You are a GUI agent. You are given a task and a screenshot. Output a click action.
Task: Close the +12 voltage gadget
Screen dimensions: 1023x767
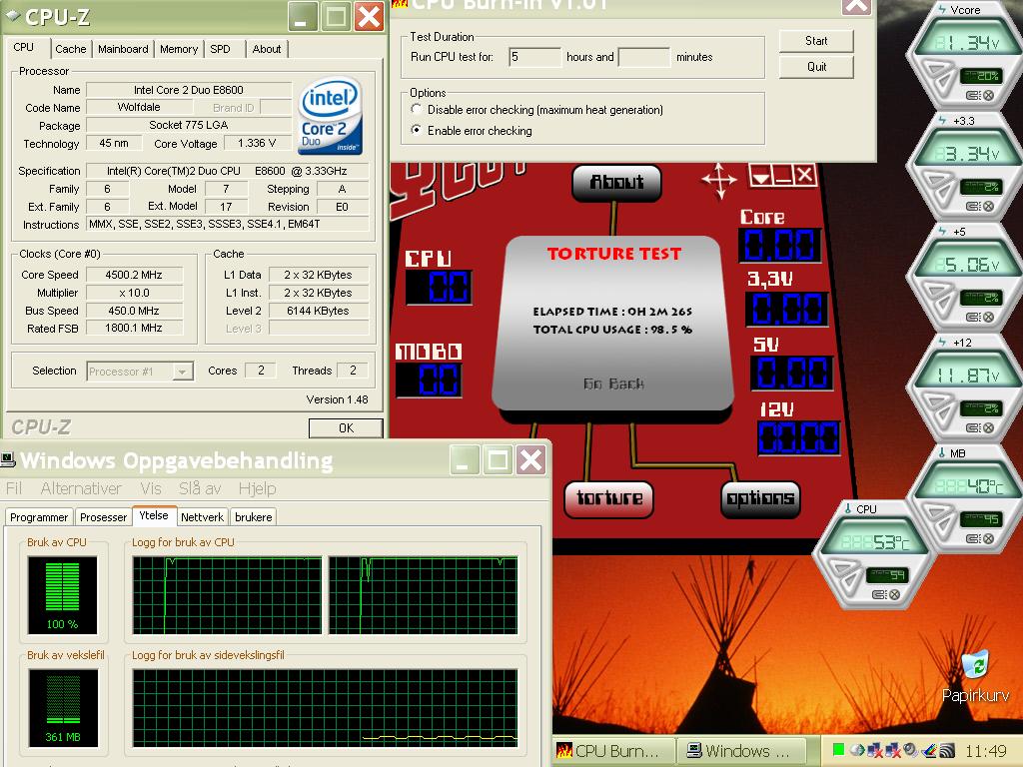(988, 428)
